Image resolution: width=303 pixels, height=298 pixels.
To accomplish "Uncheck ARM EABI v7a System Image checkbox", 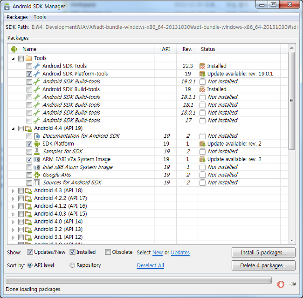I will point(29,159).
